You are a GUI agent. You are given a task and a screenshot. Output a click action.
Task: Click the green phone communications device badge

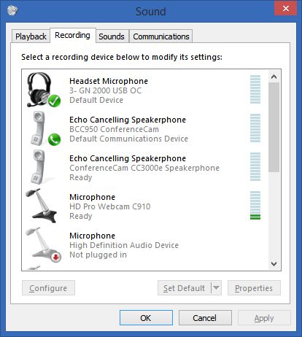coord(54,139)
